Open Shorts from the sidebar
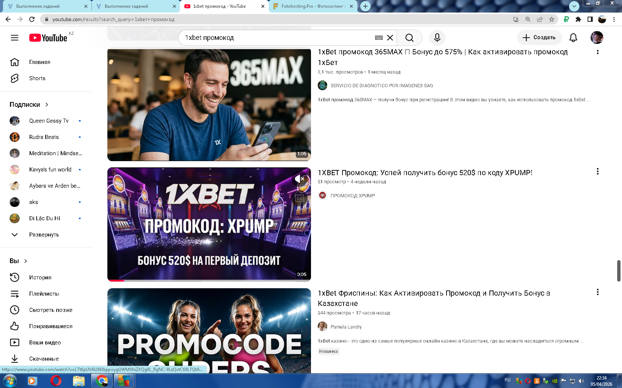The width and height of the screenshot is (622, 388). [x=37, y=78]
